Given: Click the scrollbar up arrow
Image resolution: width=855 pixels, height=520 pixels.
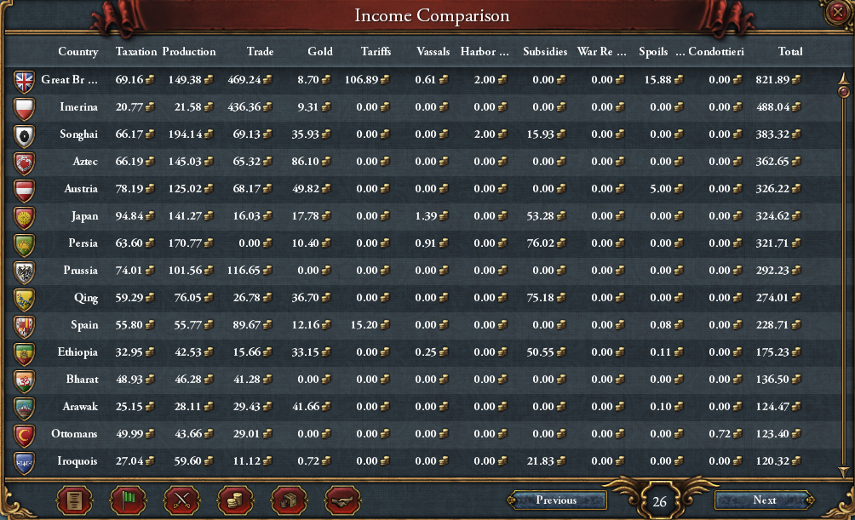Looking at the screenshot, I should click(x=844, y=79).
